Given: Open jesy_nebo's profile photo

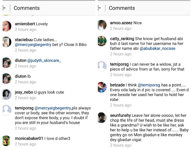Looking at the screenshot, I should [7, 94].
